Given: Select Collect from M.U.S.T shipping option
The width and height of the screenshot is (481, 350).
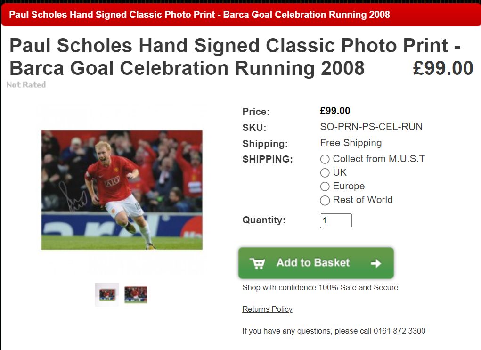Looking at the screenshot, I should [325, 159].
